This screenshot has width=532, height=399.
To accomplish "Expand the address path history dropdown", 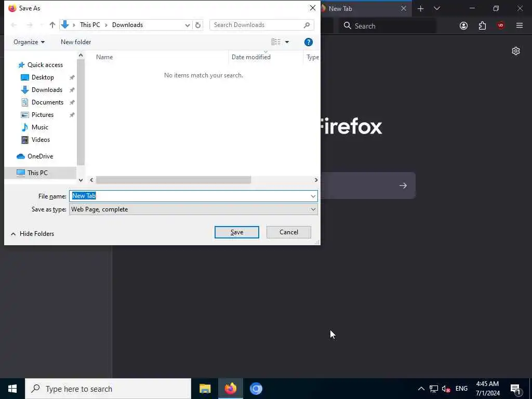I will pyautogui.click(x=187, y=25).
